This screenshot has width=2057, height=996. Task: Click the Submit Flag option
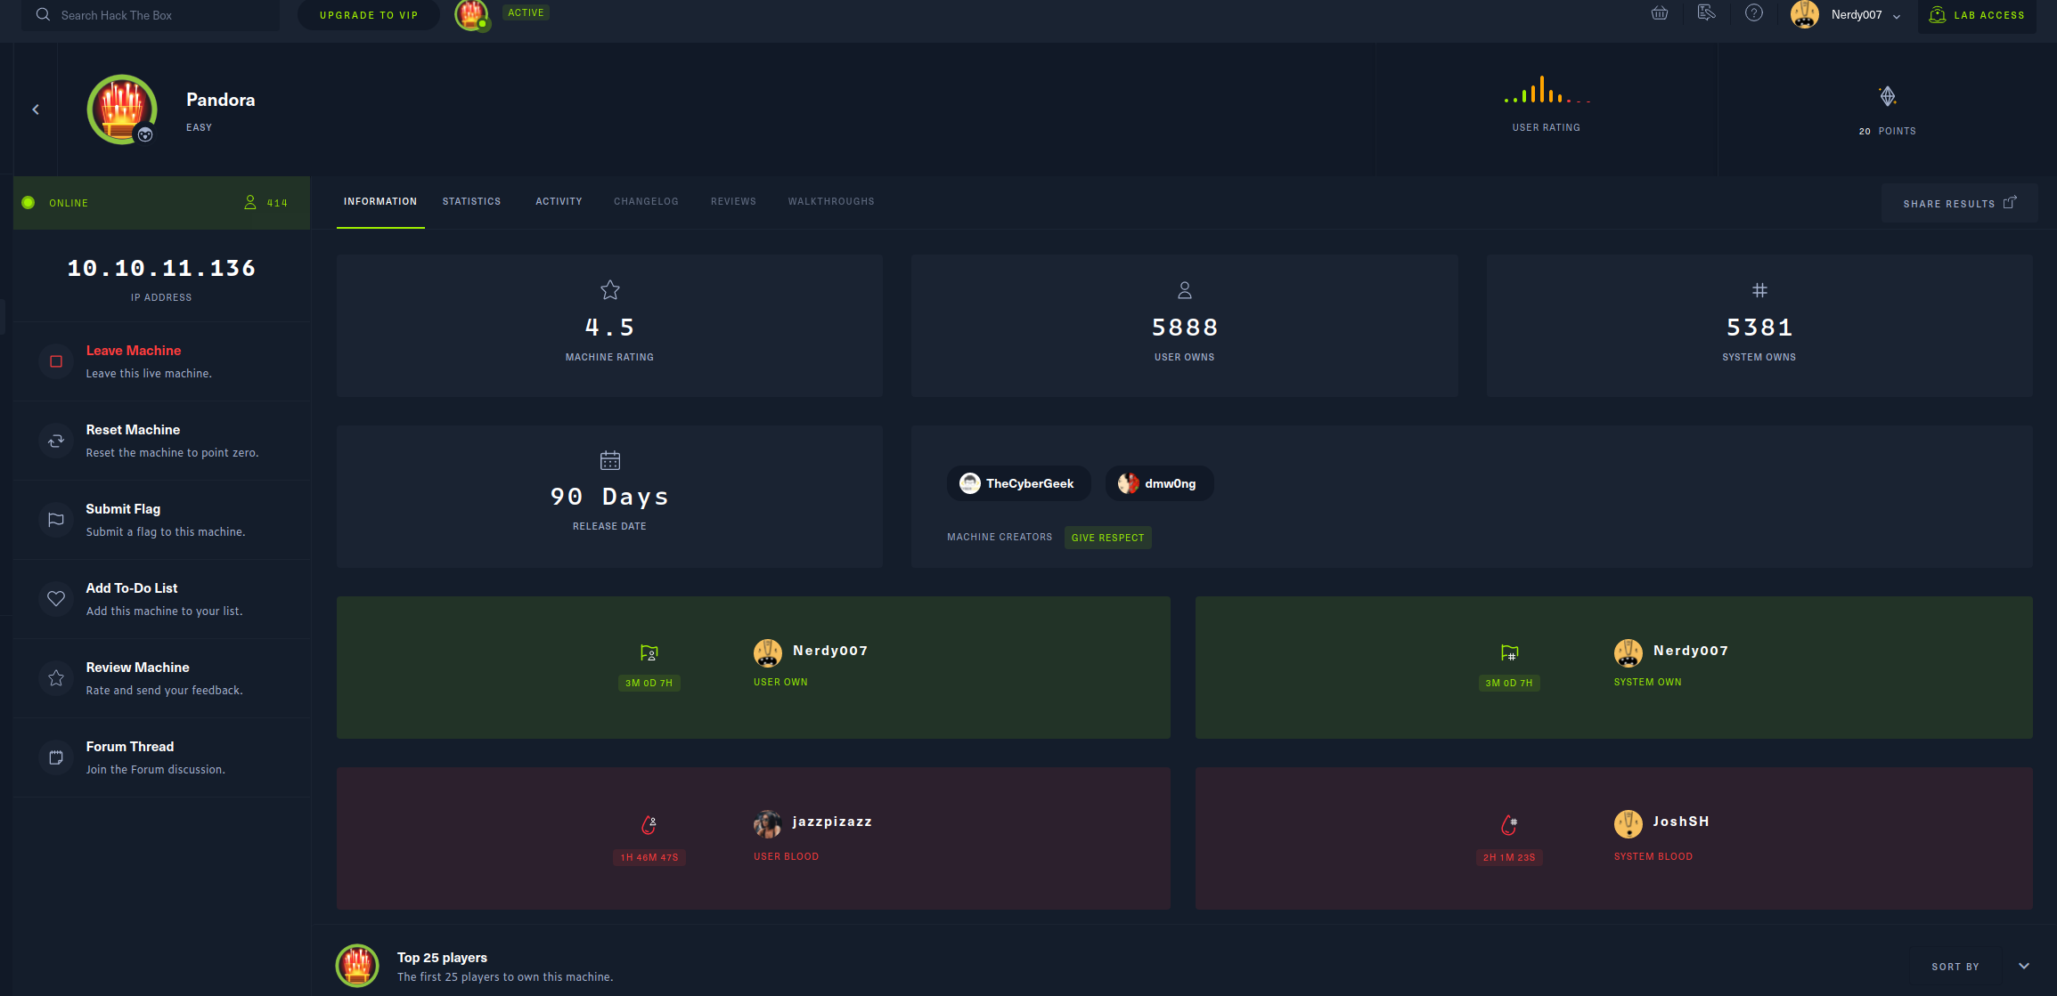(x=162, y=520)
